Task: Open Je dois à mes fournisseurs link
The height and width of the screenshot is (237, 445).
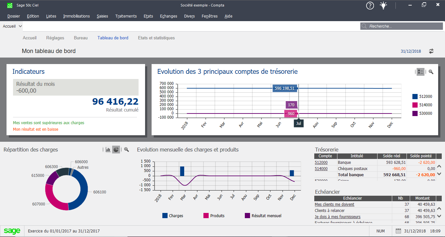Action: (338, 217)
